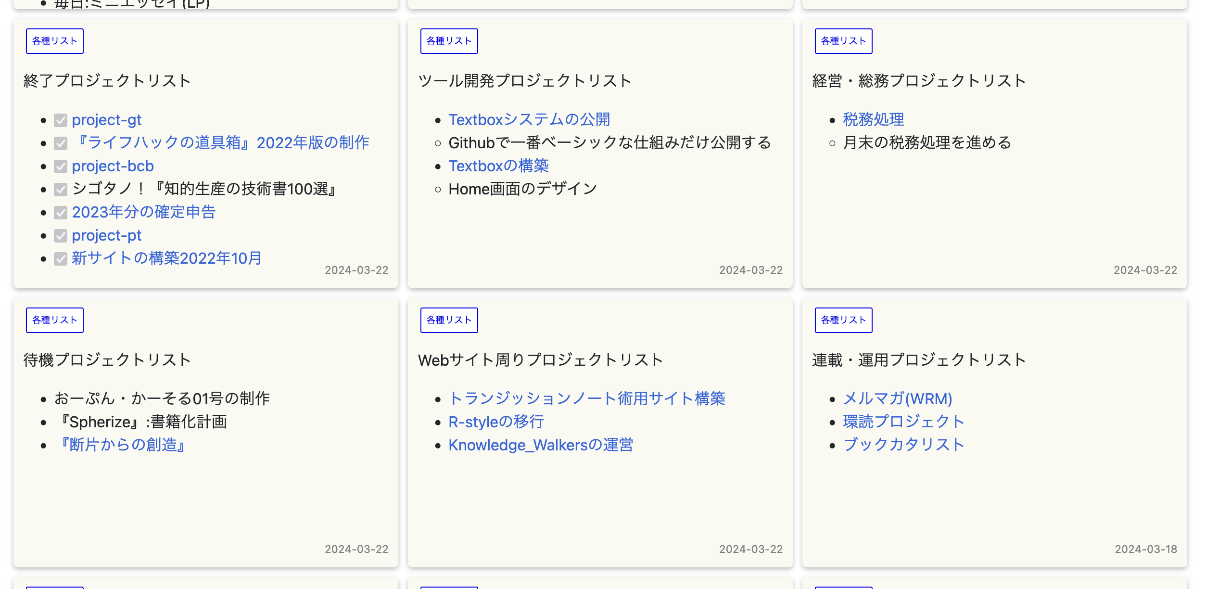
Task: Uncheck the 2023年分の確定申告 checkbox
Action: coord(61,213)
